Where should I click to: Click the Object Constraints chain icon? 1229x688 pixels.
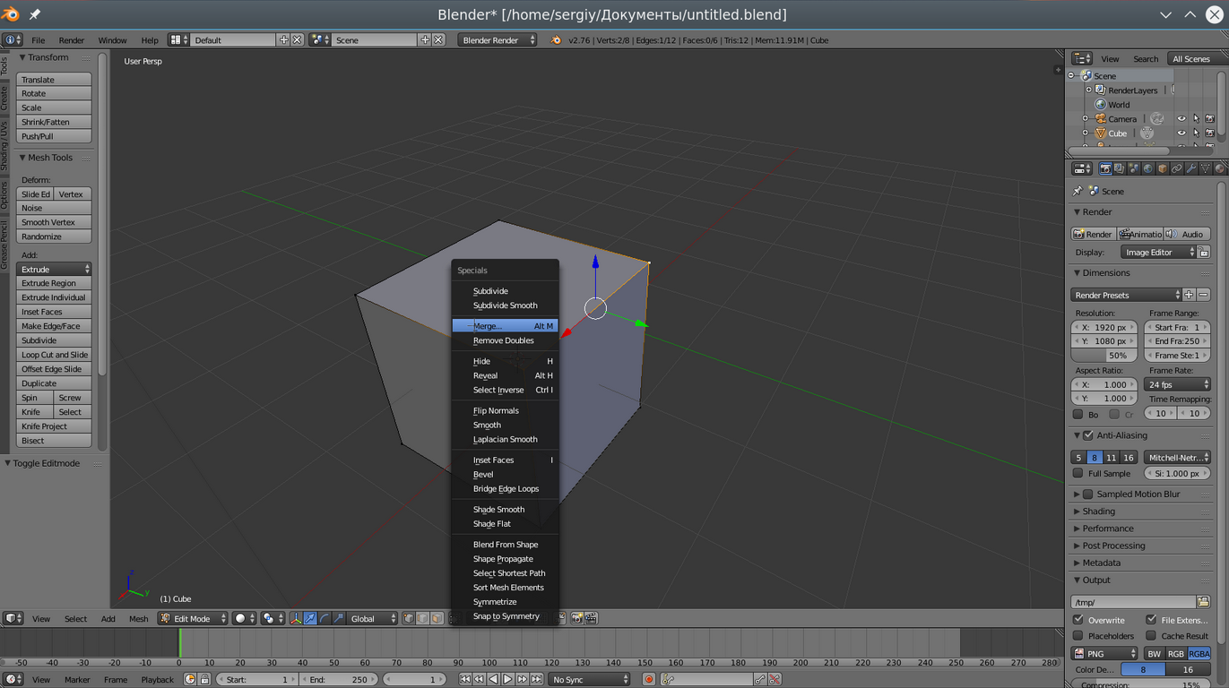(1177, 168)
